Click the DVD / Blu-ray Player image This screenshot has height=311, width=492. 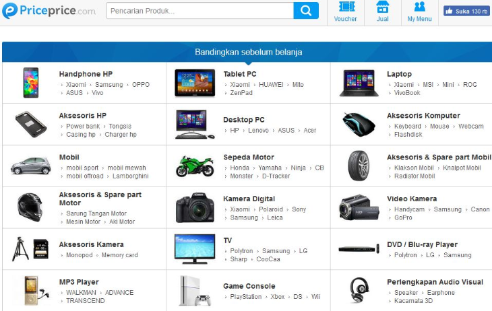click(359, 249)
